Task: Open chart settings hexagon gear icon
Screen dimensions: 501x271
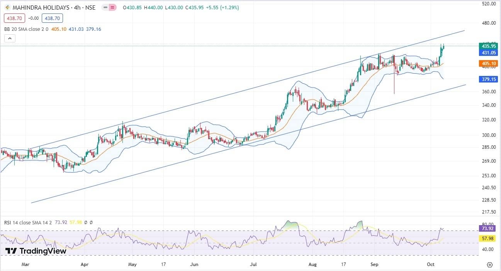Action: pos(489,264)
